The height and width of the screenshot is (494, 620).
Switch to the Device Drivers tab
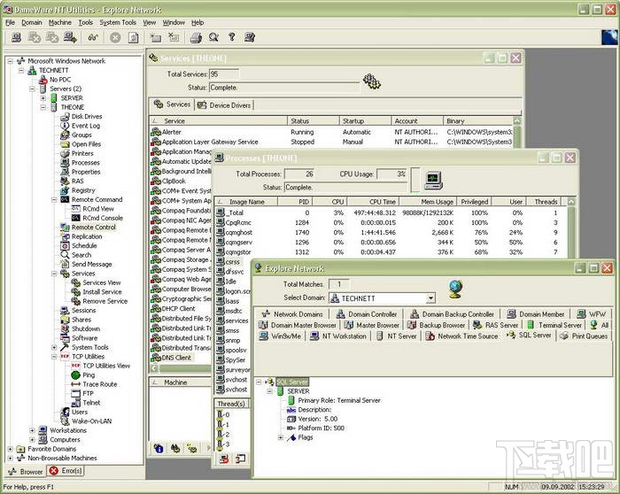pyautogui.click(x=225, y=105)
